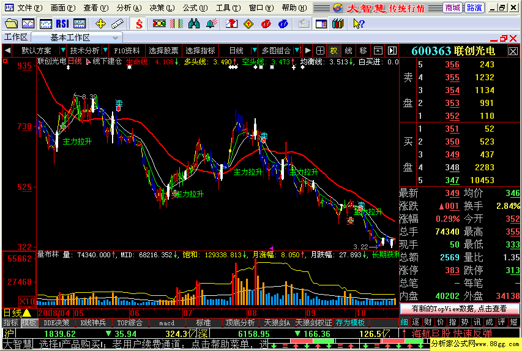Click the Dazhihui logo icon in title bar
Image resolution: width=522 pixels, height=351 pixels.
338,8
